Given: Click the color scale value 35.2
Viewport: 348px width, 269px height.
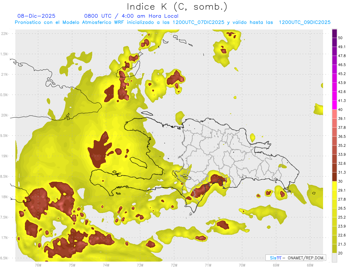Looking at the screenshot, I should click(x=342, y=146).
